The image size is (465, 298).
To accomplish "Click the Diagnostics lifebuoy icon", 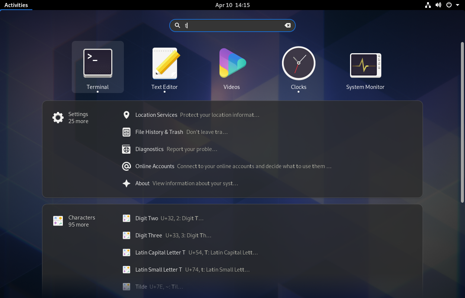I will [126, 149].
